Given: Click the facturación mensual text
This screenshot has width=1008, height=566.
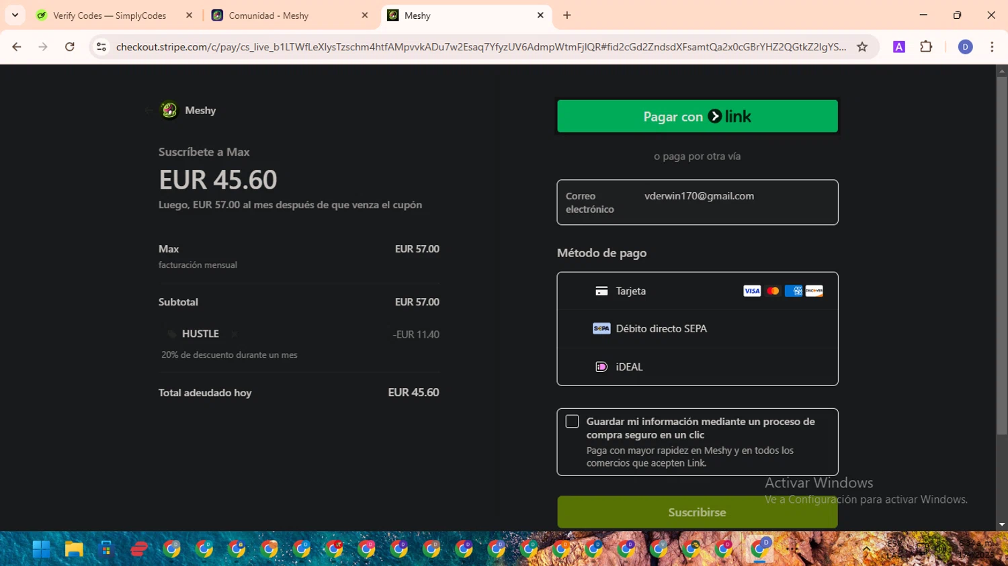Looking at the screenshot, I should click(198, 265).
